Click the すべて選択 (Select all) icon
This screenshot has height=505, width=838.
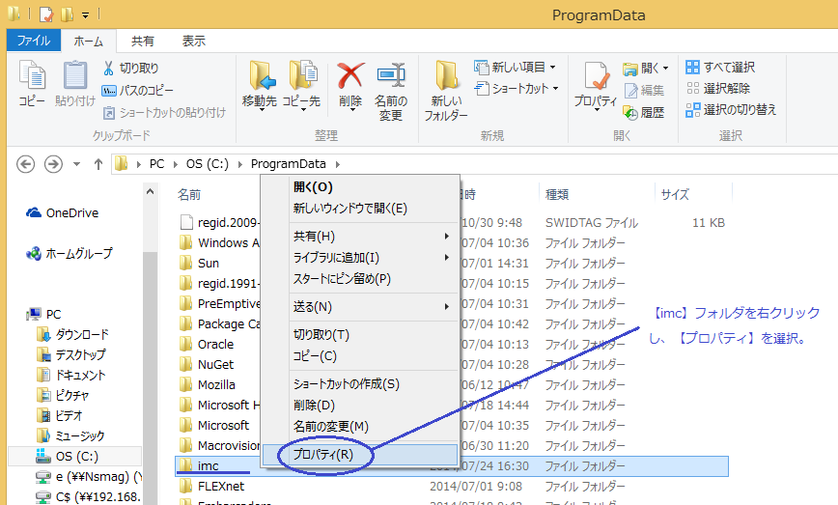(x=692, y=68)
